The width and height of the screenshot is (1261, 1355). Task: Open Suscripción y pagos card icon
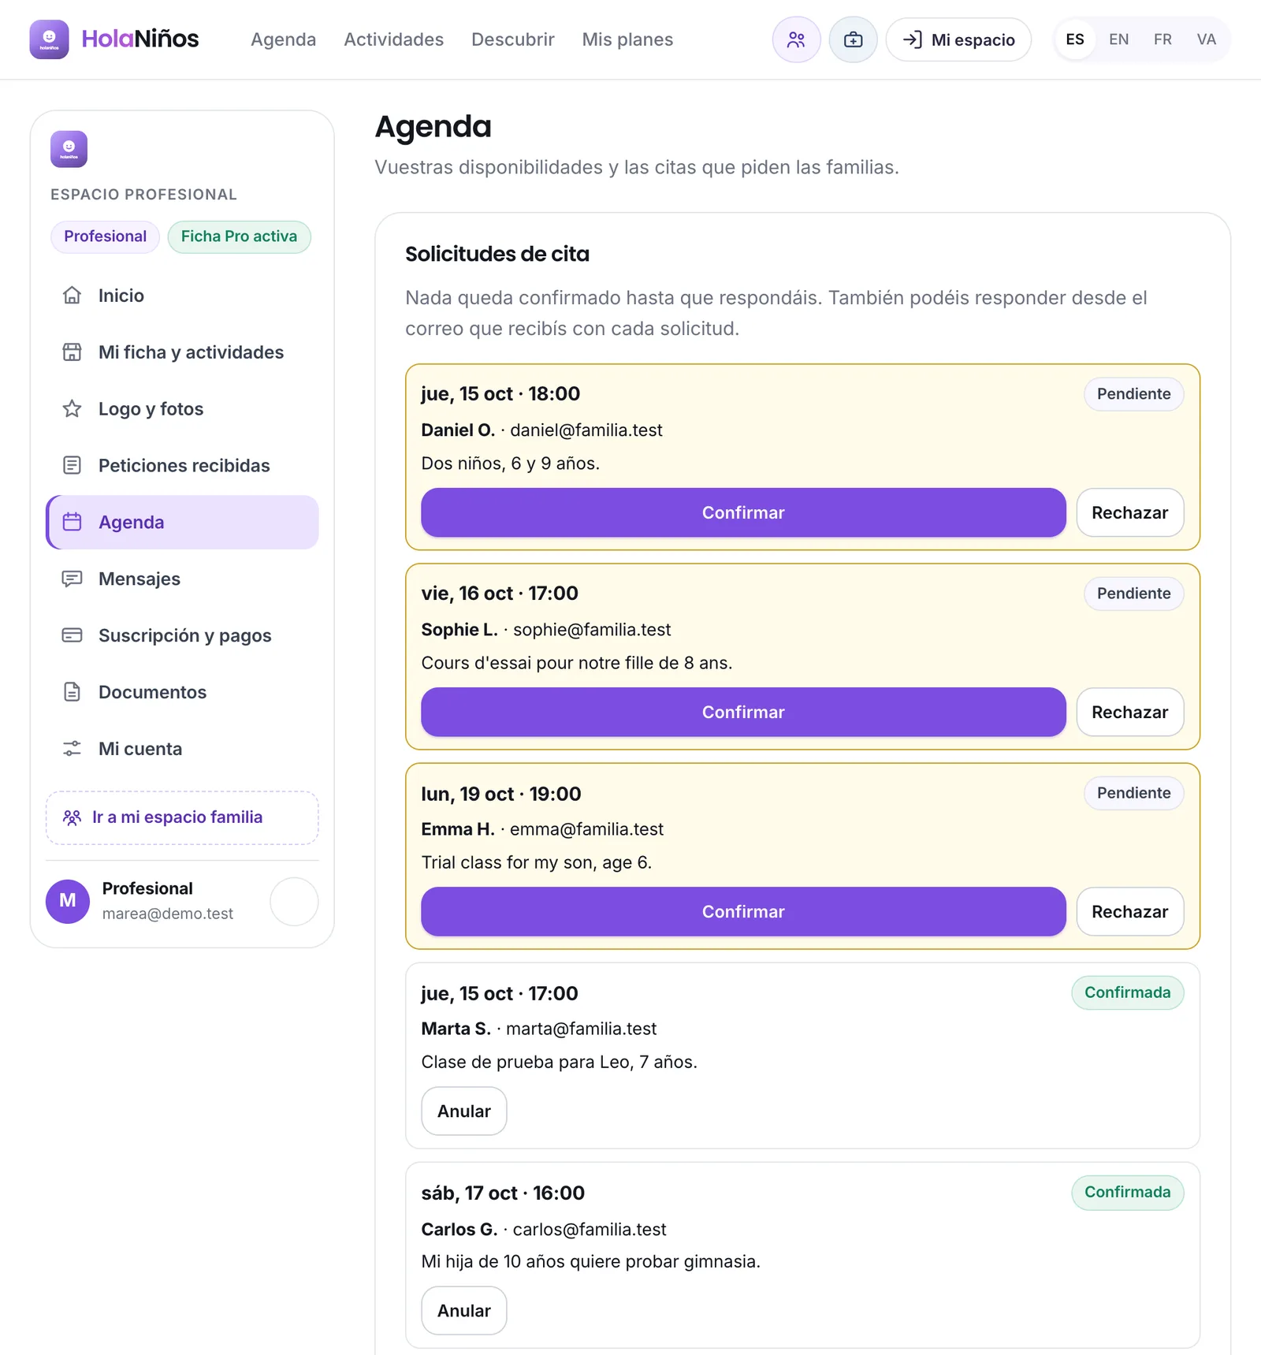click(72, 635)
